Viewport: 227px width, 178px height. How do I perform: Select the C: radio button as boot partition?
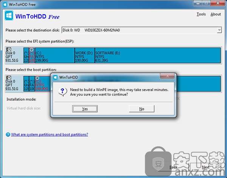(37, 78)
